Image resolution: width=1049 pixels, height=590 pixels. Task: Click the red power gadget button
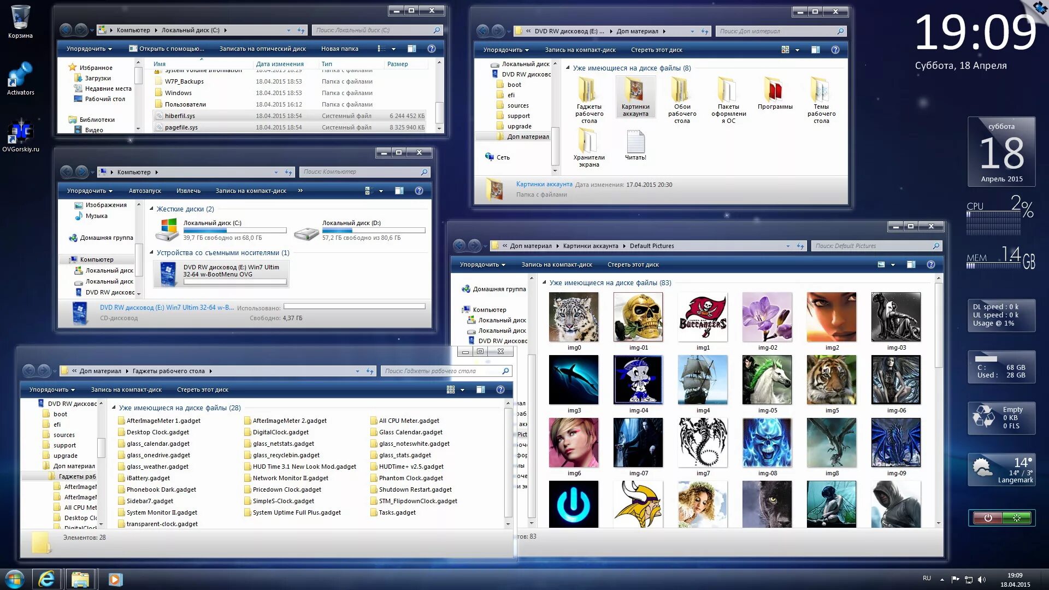[988, 518]
